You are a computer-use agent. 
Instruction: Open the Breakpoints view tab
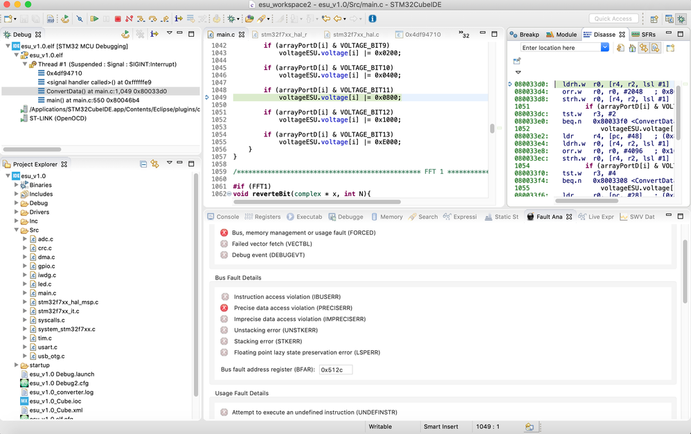[524, 35]
